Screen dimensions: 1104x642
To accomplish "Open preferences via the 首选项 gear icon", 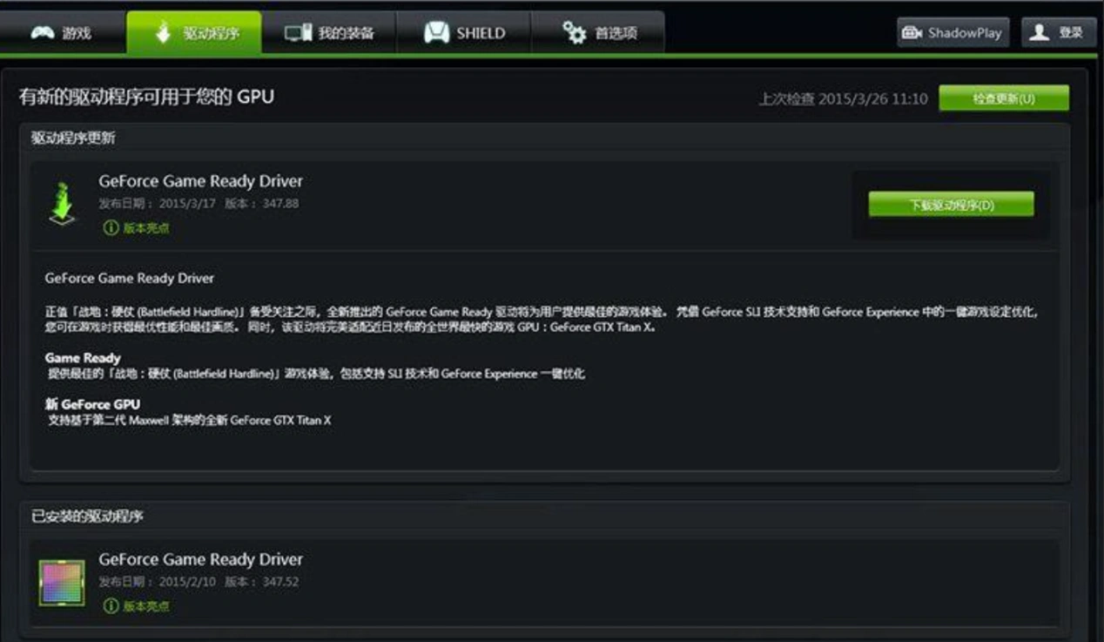I will click(574, 33).
